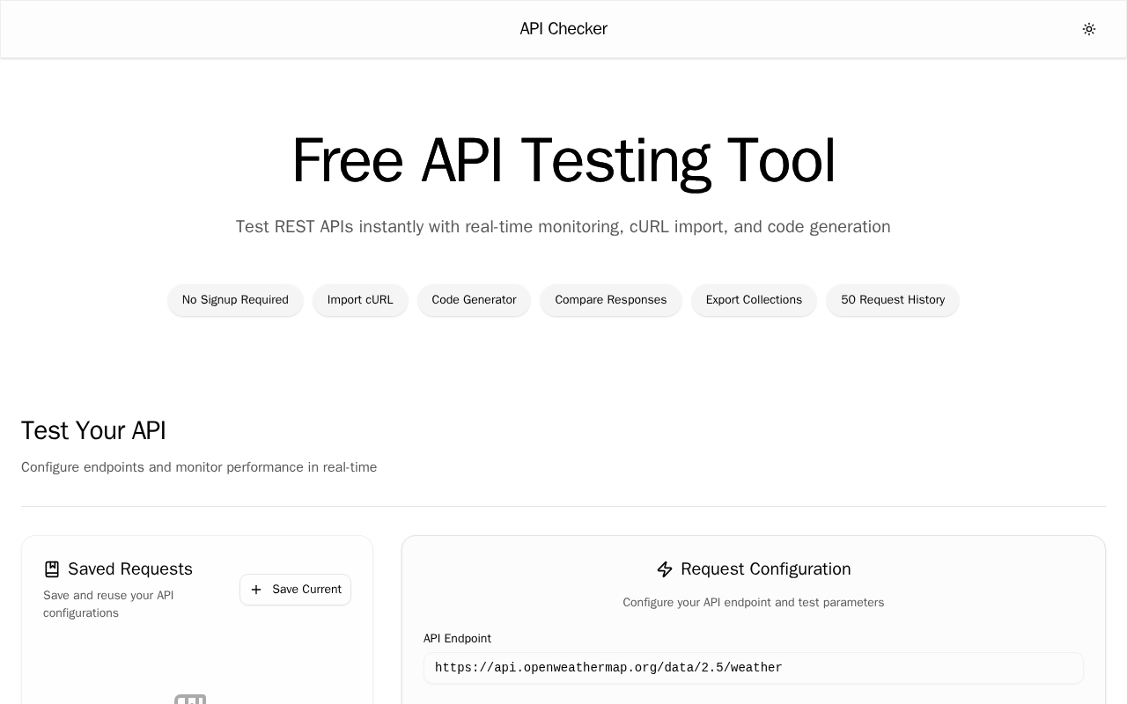Viewport: 1127px width, 704px height.
Task: Click the empty-state icon in Saved Requests panel
Action: tap(190, 699)
